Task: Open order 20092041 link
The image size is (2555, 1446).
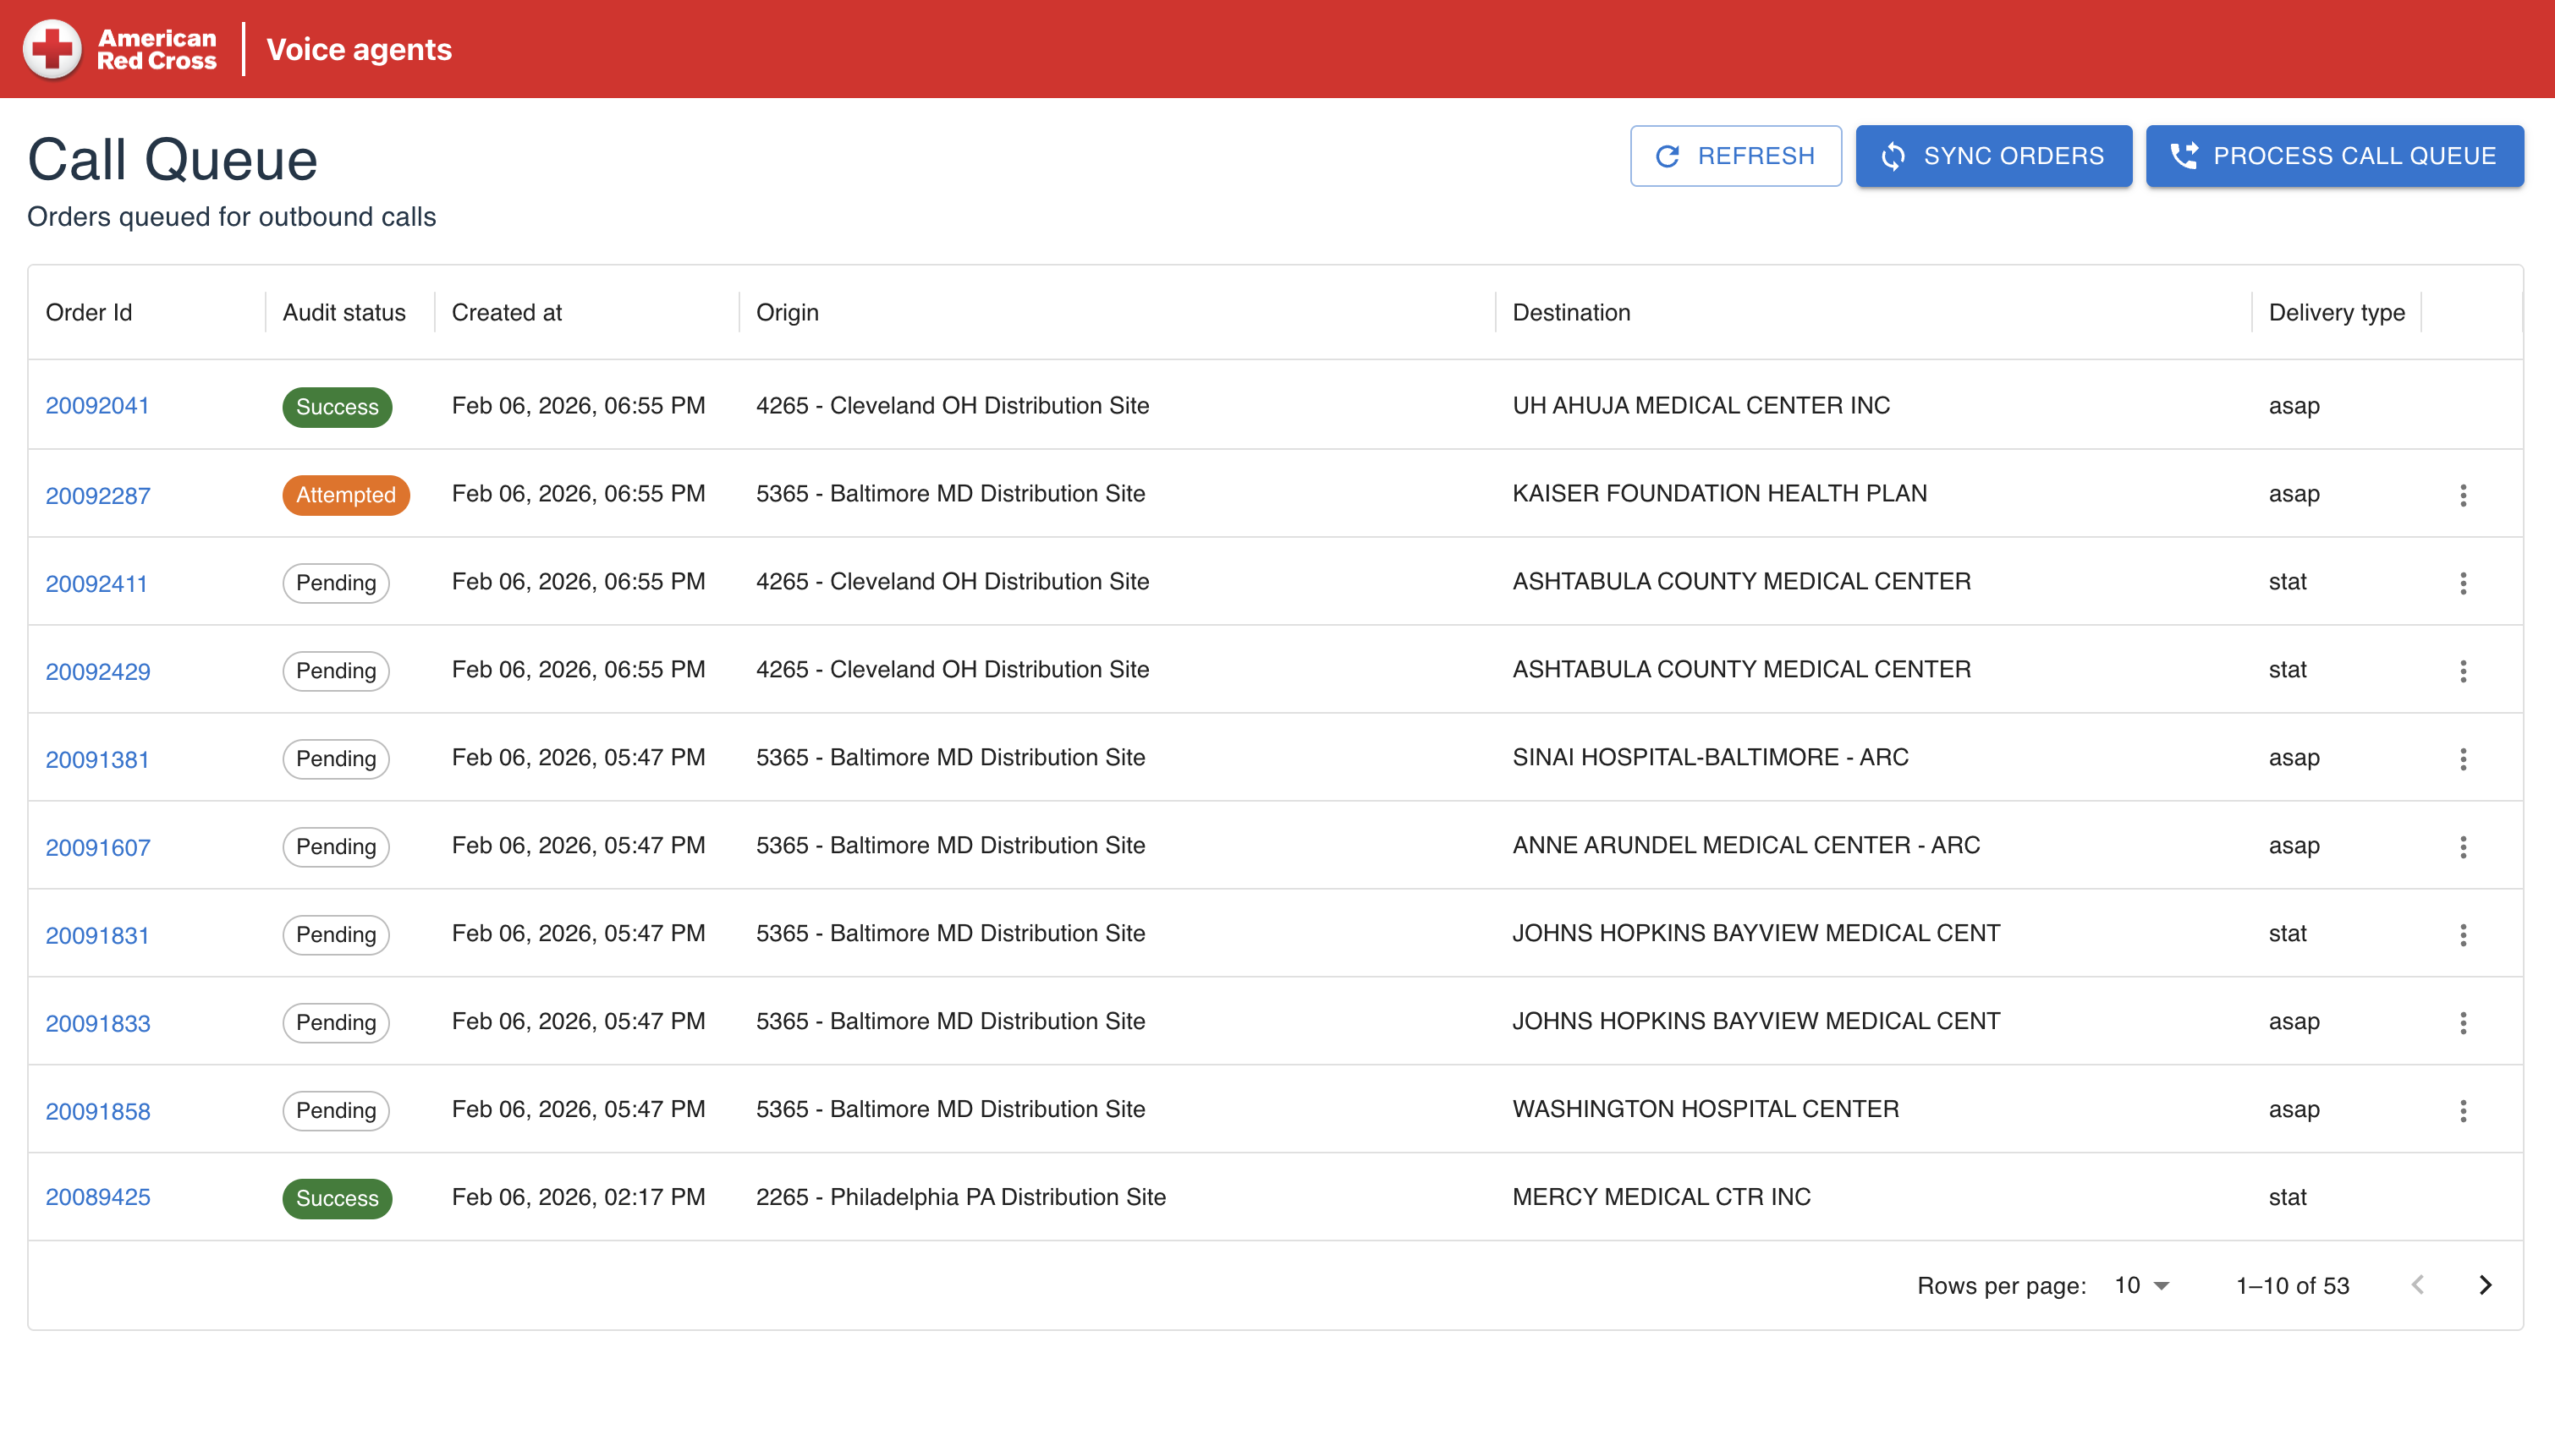Action: pyautogui.click(x=97, y=405)
